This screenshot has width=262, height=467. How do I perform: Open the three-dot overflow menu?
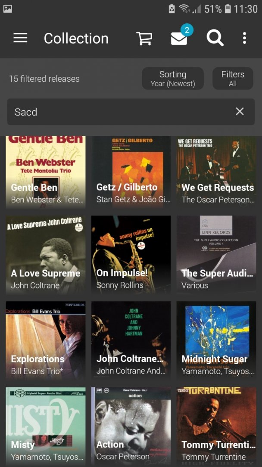tap(244, 38)
